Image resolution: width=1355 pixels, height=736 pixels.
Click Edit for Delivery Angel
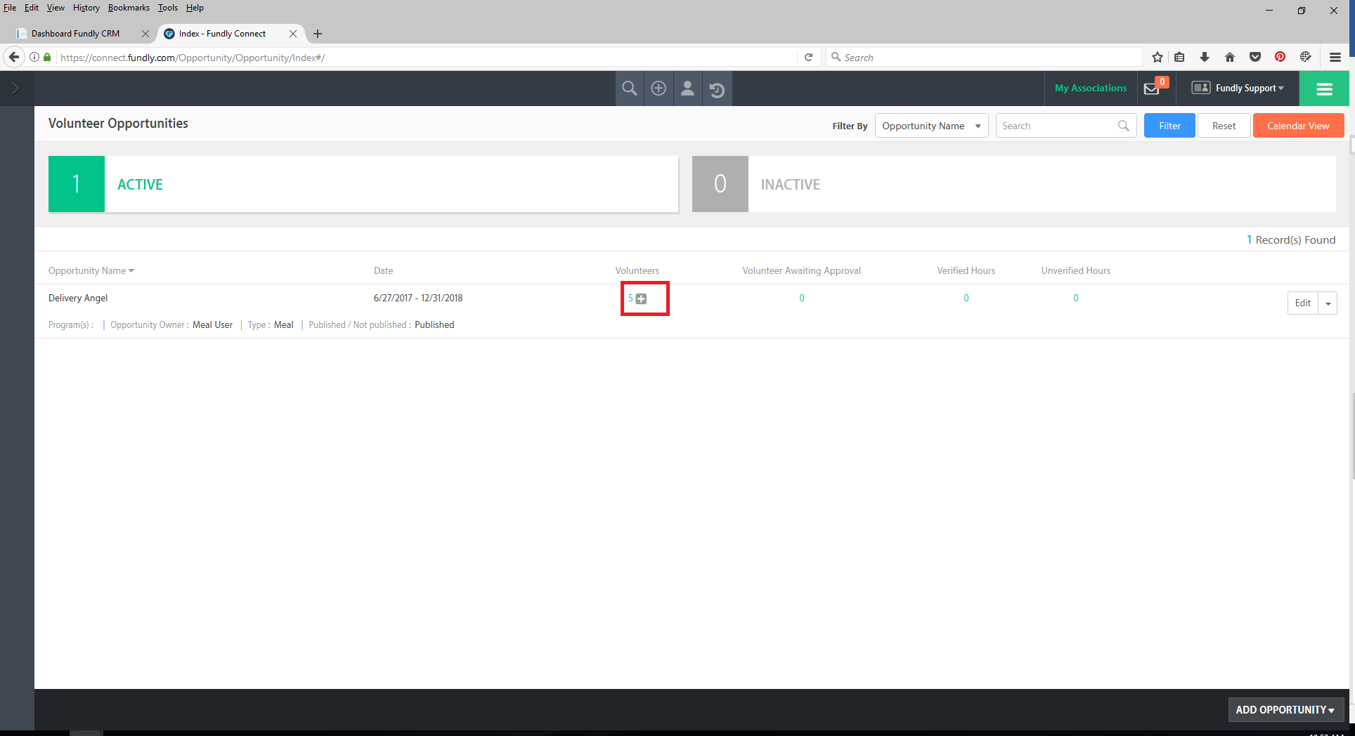tap(1303, 303)
